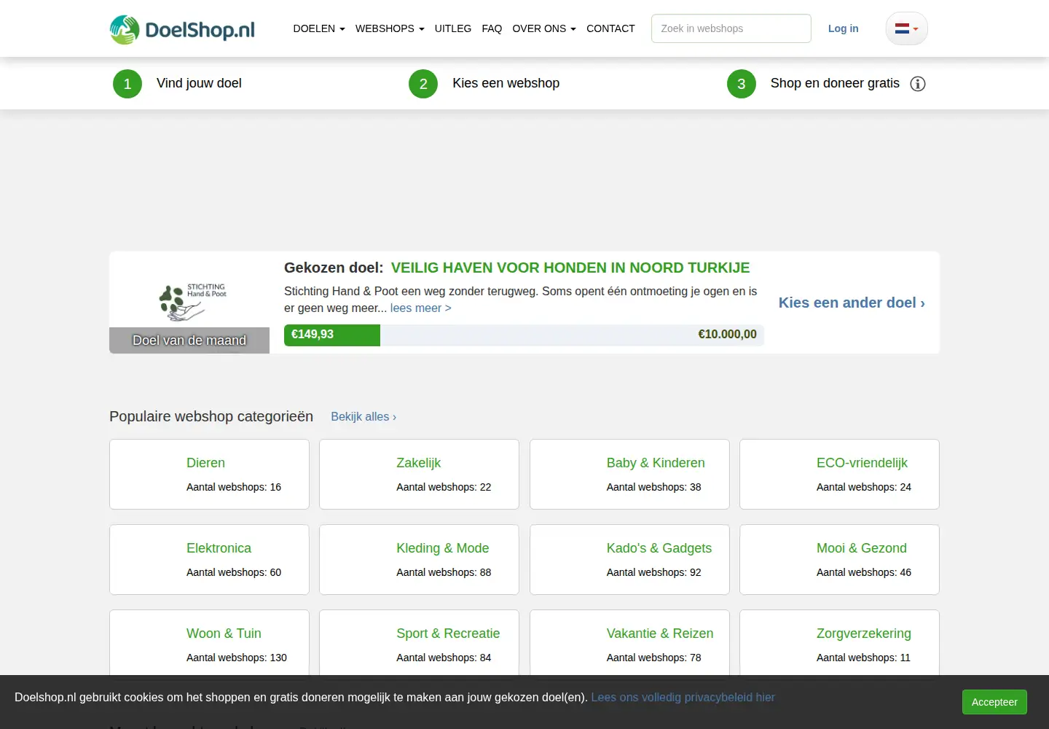The height and width of the screenshot is (729, 1049).
Task: Open the Woon & Tuin category
Action: pos(209,642)
